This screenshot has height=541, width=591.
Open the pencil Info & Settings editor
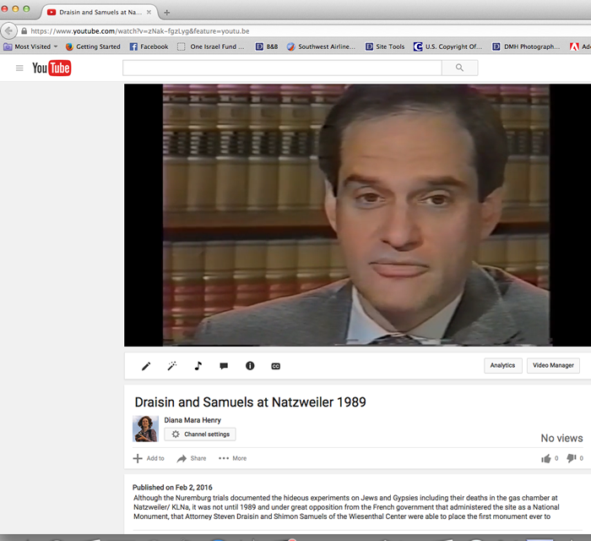coord(146,366)
